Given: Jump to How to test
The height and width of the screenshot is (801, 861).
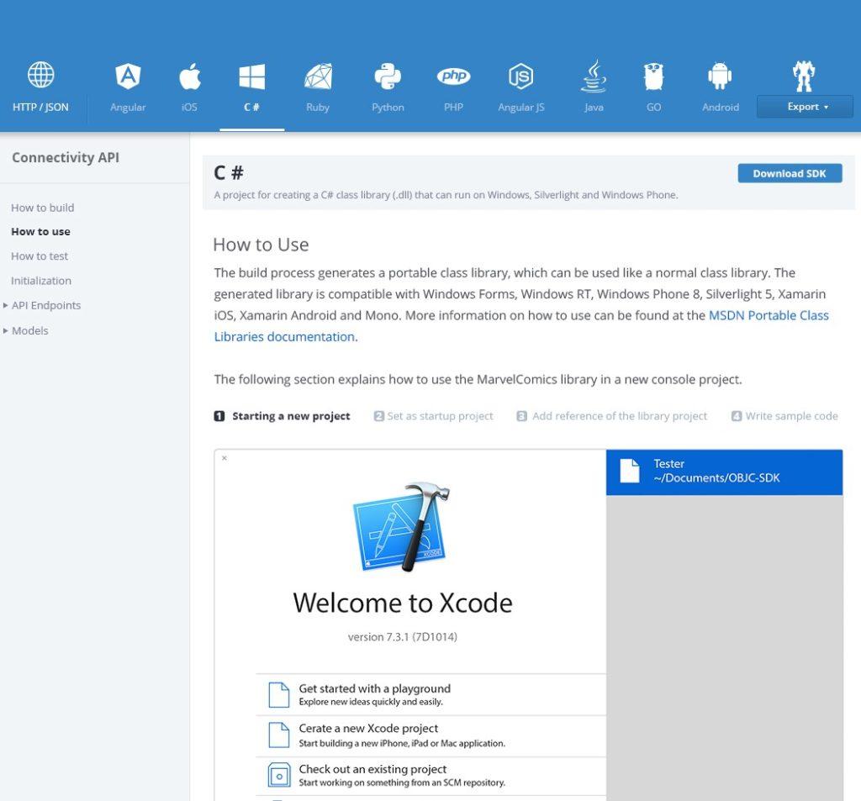Looking at the screenshot, I should click(x=40, y=256).
